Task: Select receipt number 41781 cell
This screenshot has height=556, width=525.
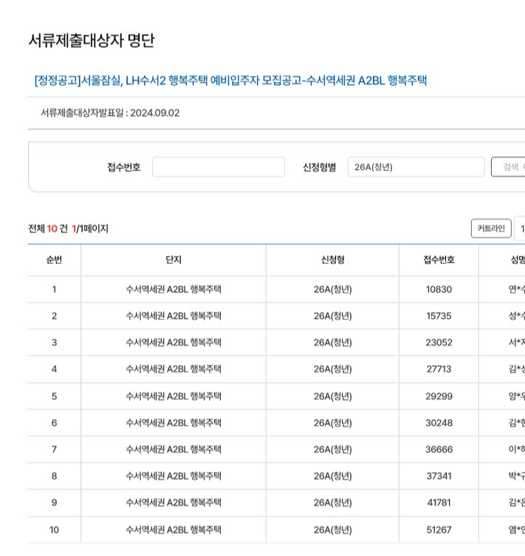Action: pos(439,502)
